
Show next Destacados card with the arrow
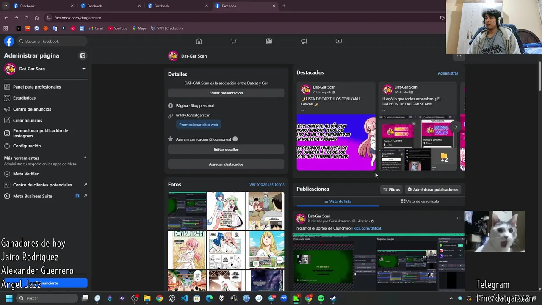pyautogui.click(x=456, y=126)
